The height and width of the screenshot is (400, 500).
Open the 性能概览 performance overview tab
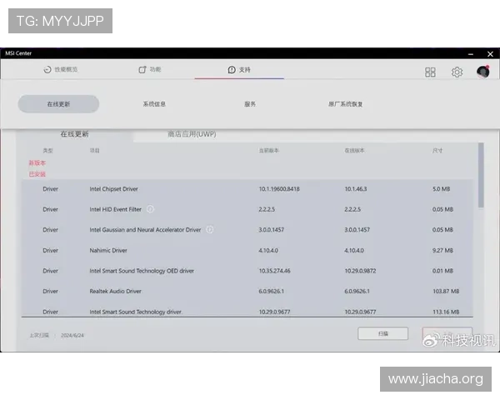click(x=61, y=69)
